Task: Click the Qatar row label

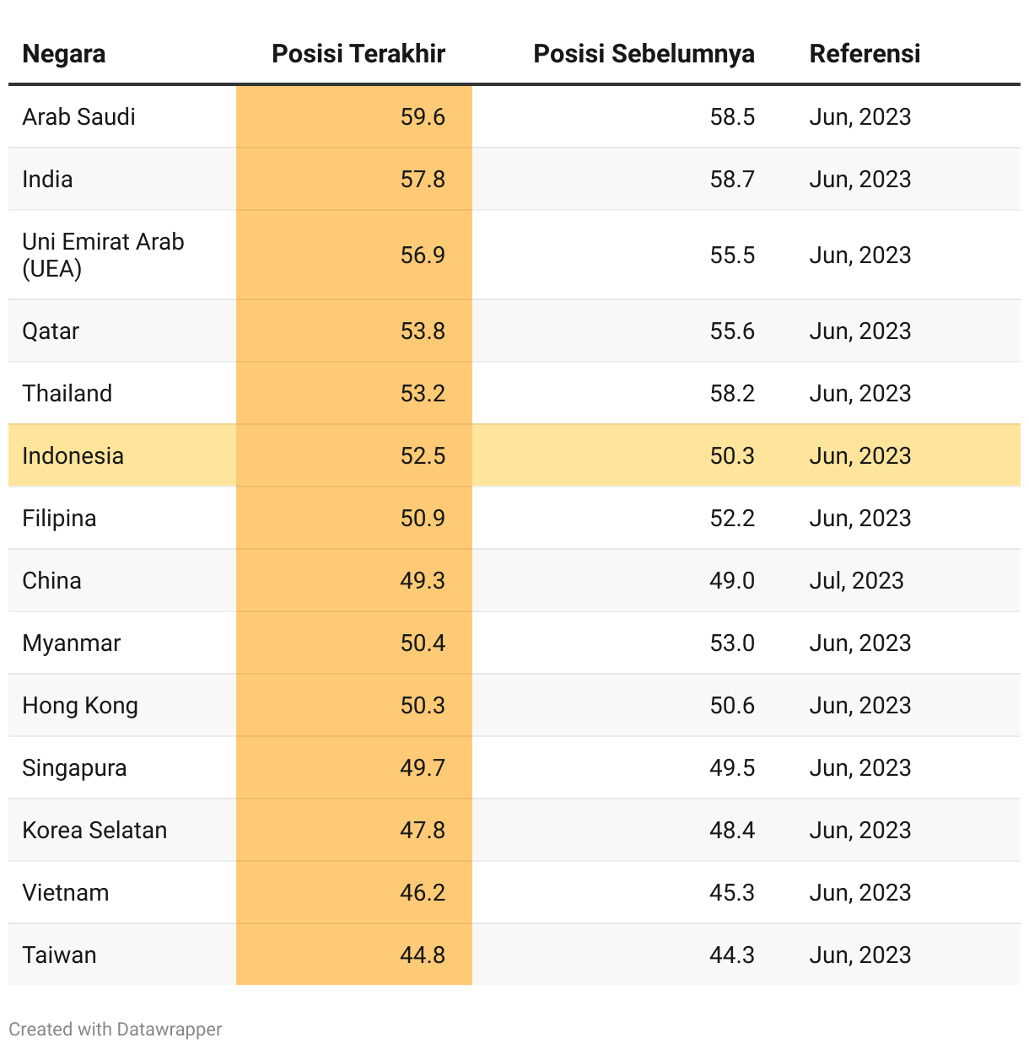Action: (x=51, y=331)
